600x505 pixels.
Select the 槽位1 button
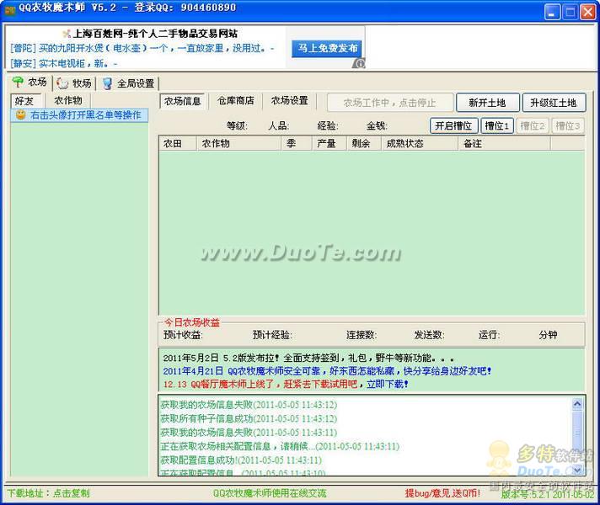click(x=496, y=125)
